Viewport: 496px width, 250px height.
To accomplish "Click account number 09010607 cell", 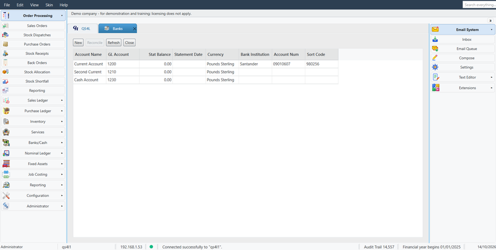I will coord(289,64).
